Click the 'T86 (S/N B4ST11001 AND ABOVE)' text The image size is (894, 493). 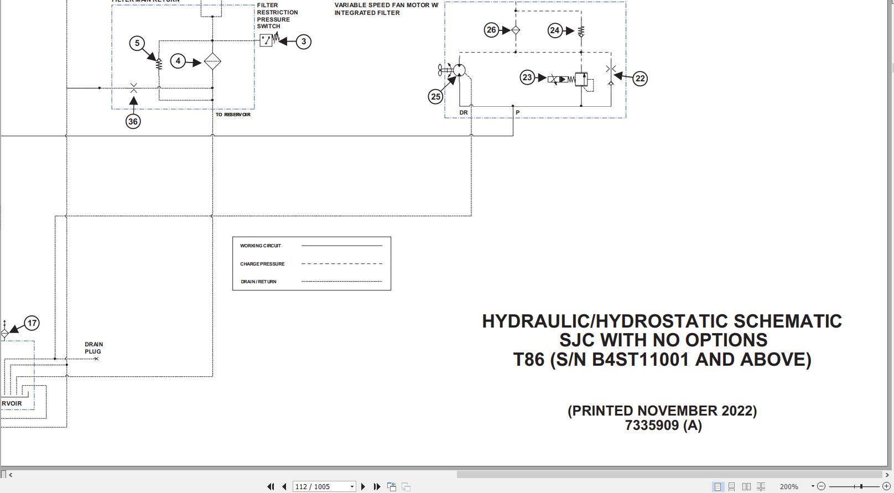click(x=662, y=360)
